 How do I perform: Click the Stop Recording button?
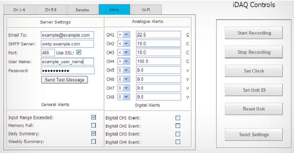pyautogui.click(x=254, y=52)
